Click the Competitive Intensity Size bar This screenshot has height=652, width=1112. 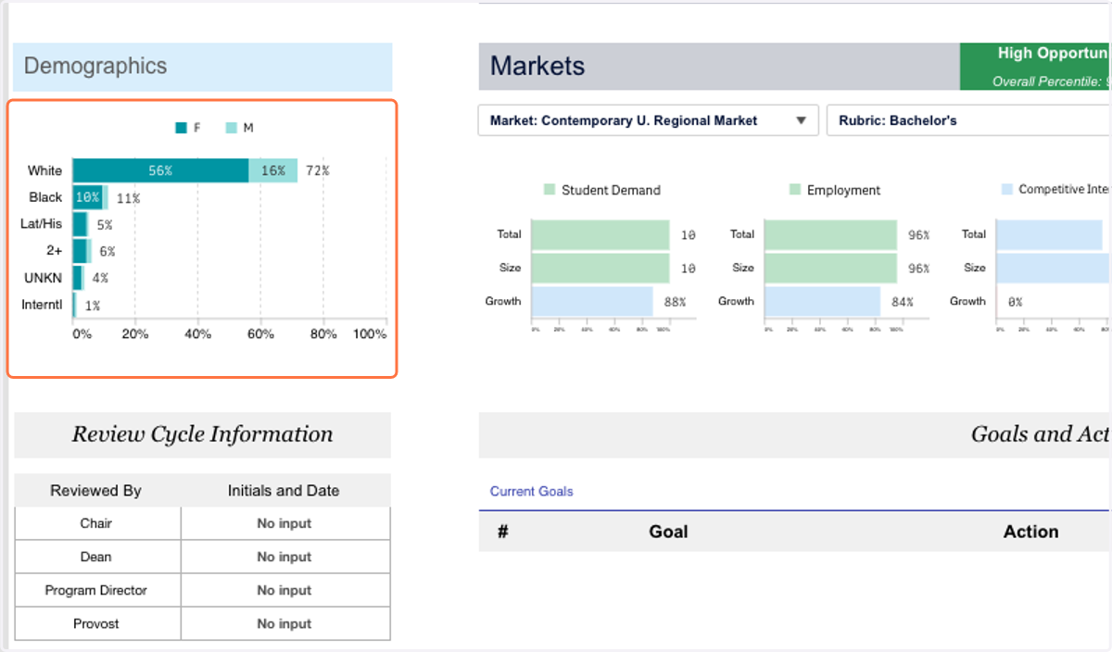(1055, 269)
